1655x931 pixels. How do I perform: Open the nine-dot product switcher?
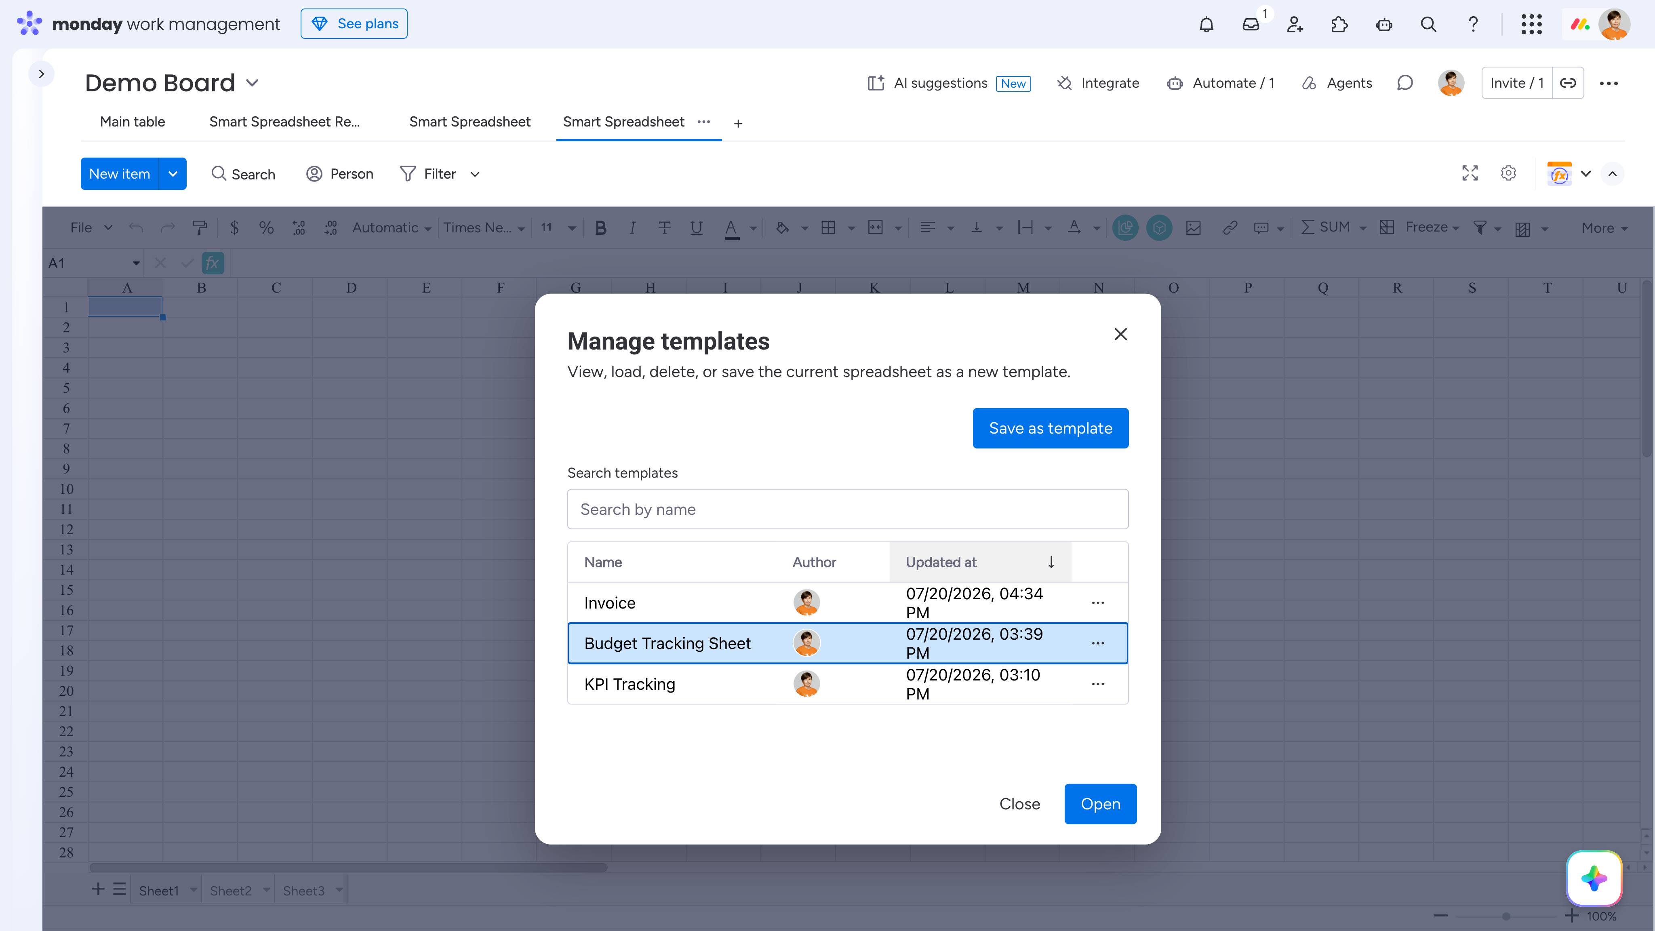[1532, 24]
